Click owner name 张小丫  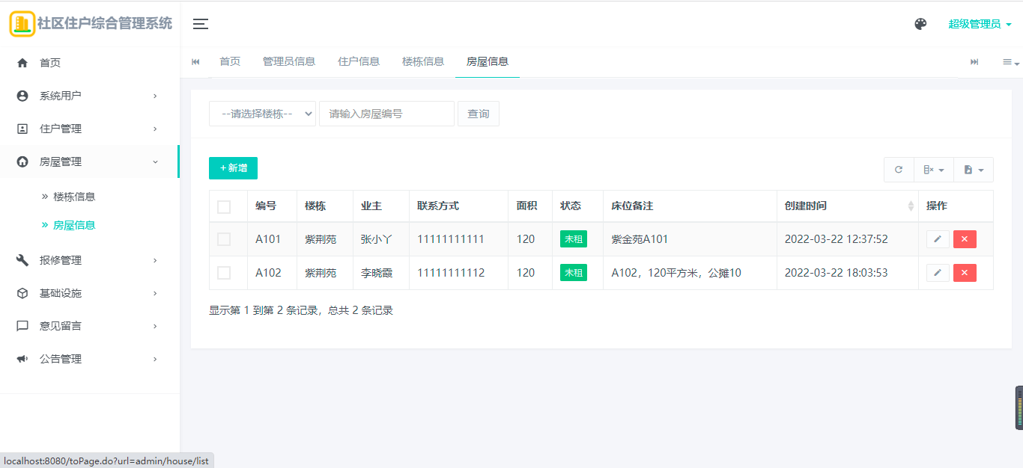coord(377,239)
